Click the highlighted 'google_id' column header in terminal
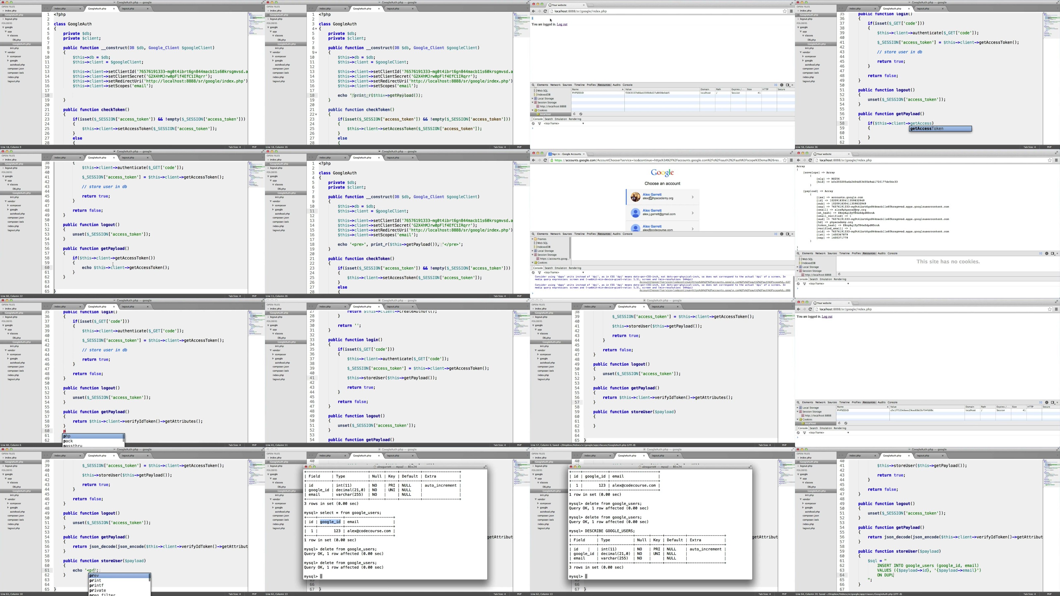Viewport: 1060px width, 596px height. (331, 522)
